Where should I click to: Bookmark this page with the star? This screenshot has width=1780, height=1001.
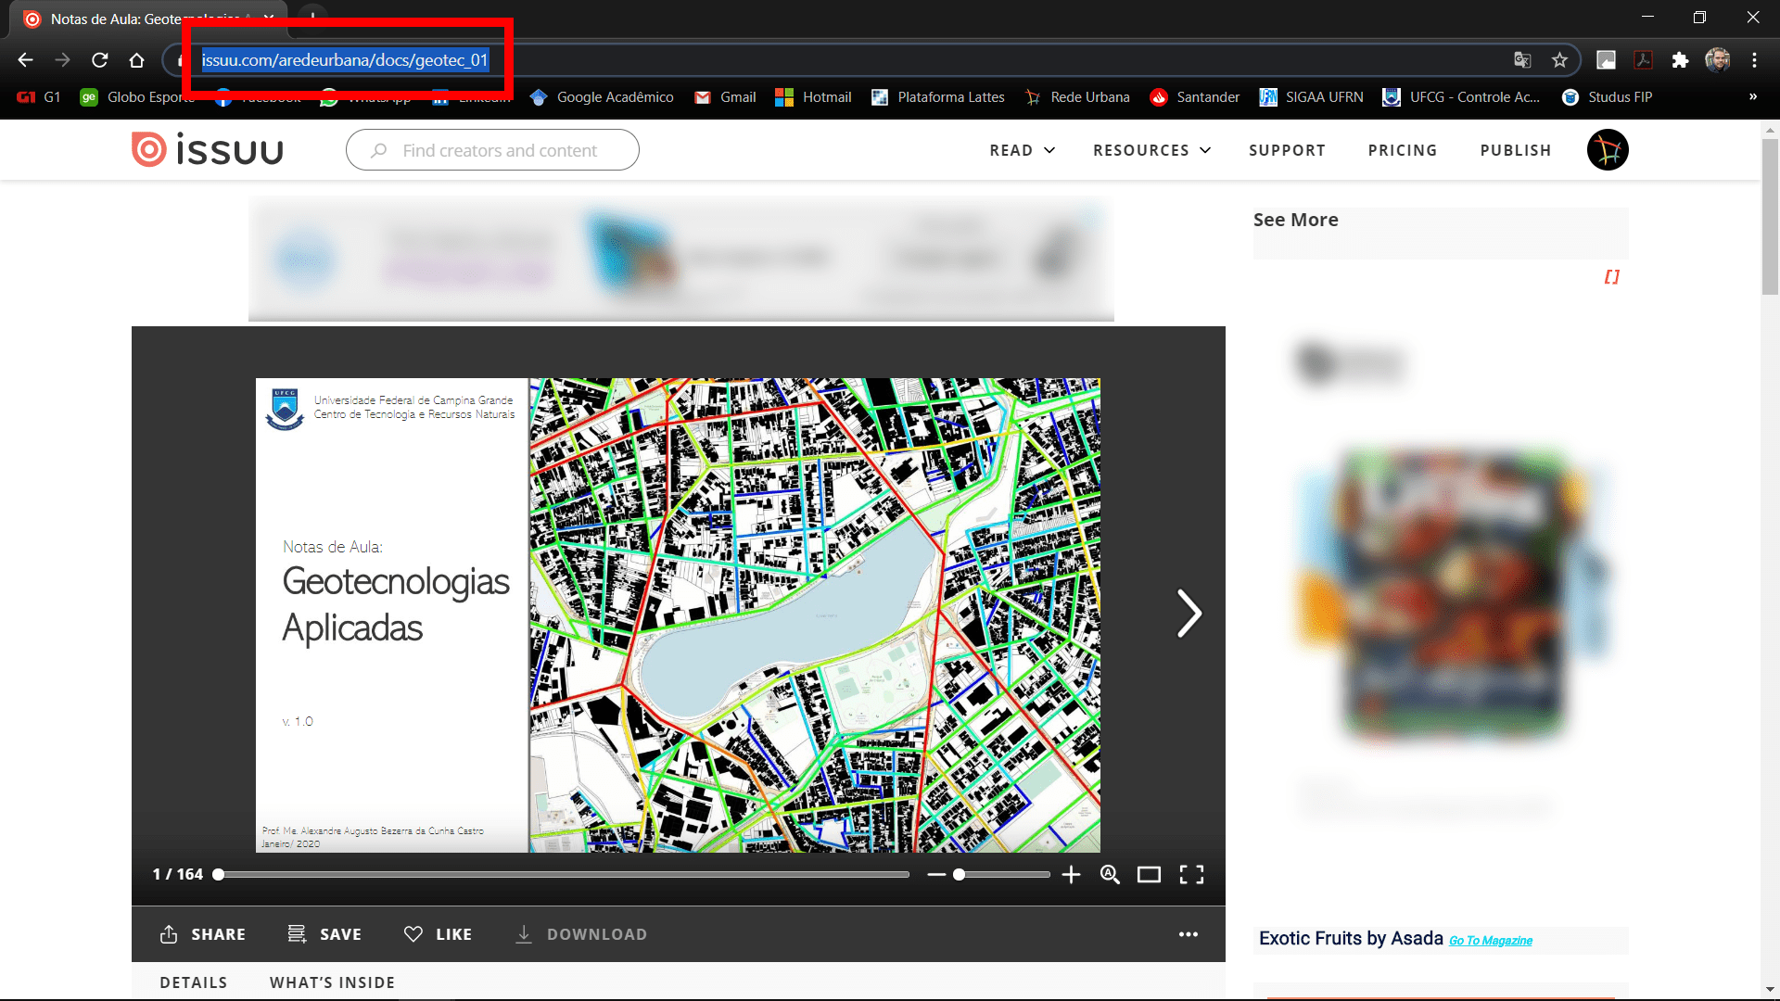coord(1560,59)
